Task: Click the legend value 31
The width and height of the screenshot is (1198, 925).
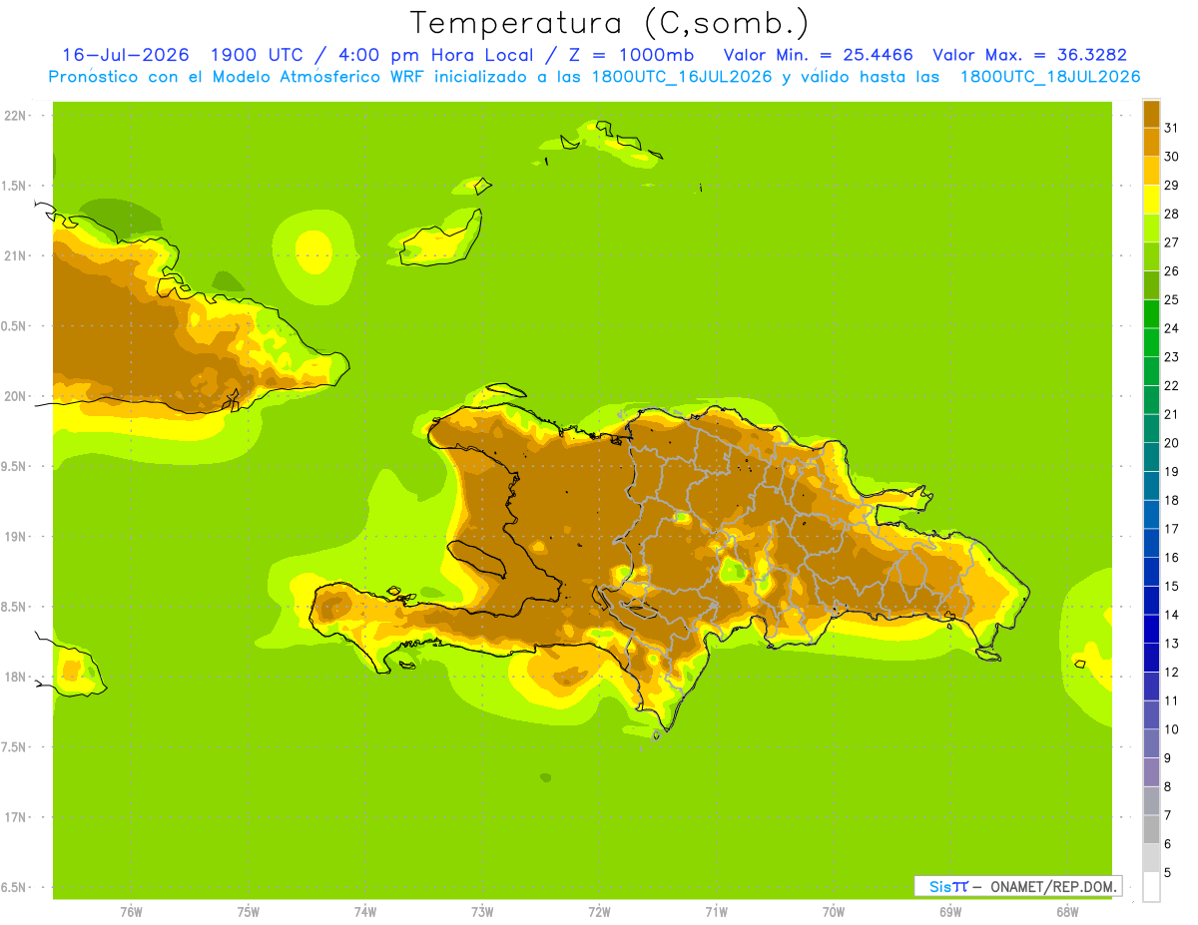Action: coord(1171,128)
